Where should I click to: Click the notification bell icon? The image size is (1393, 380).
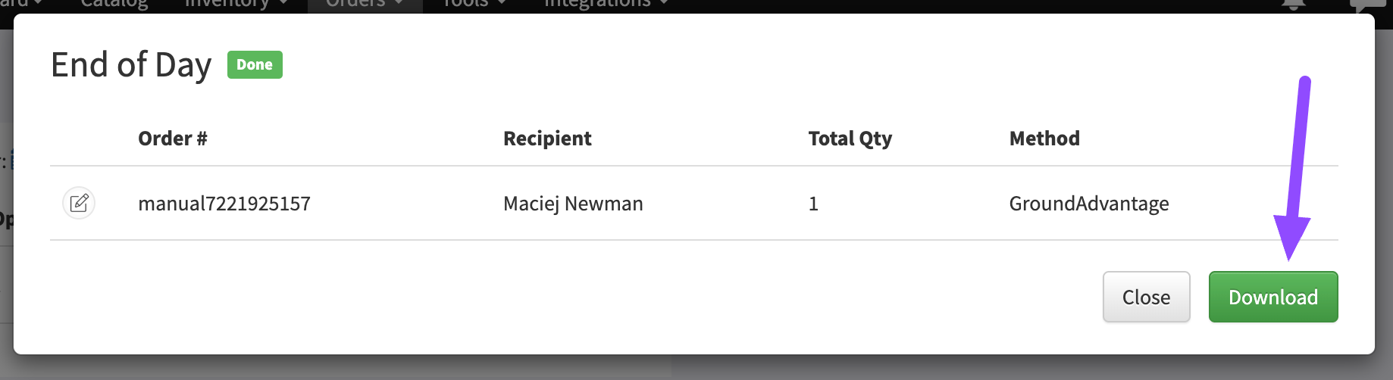point(1293,5)
